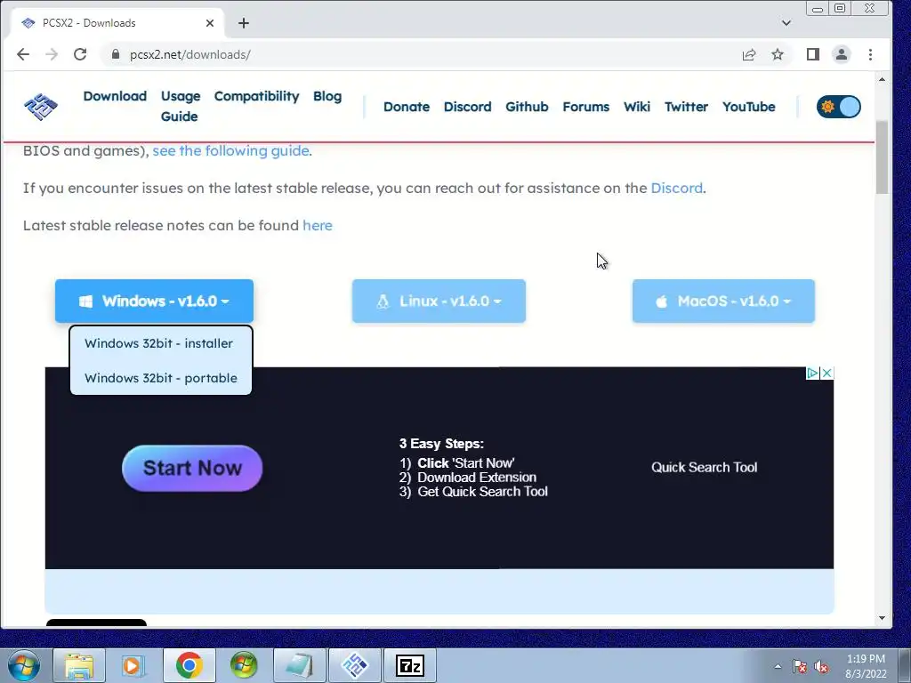Share this page via the share icon

click(749, 54)
